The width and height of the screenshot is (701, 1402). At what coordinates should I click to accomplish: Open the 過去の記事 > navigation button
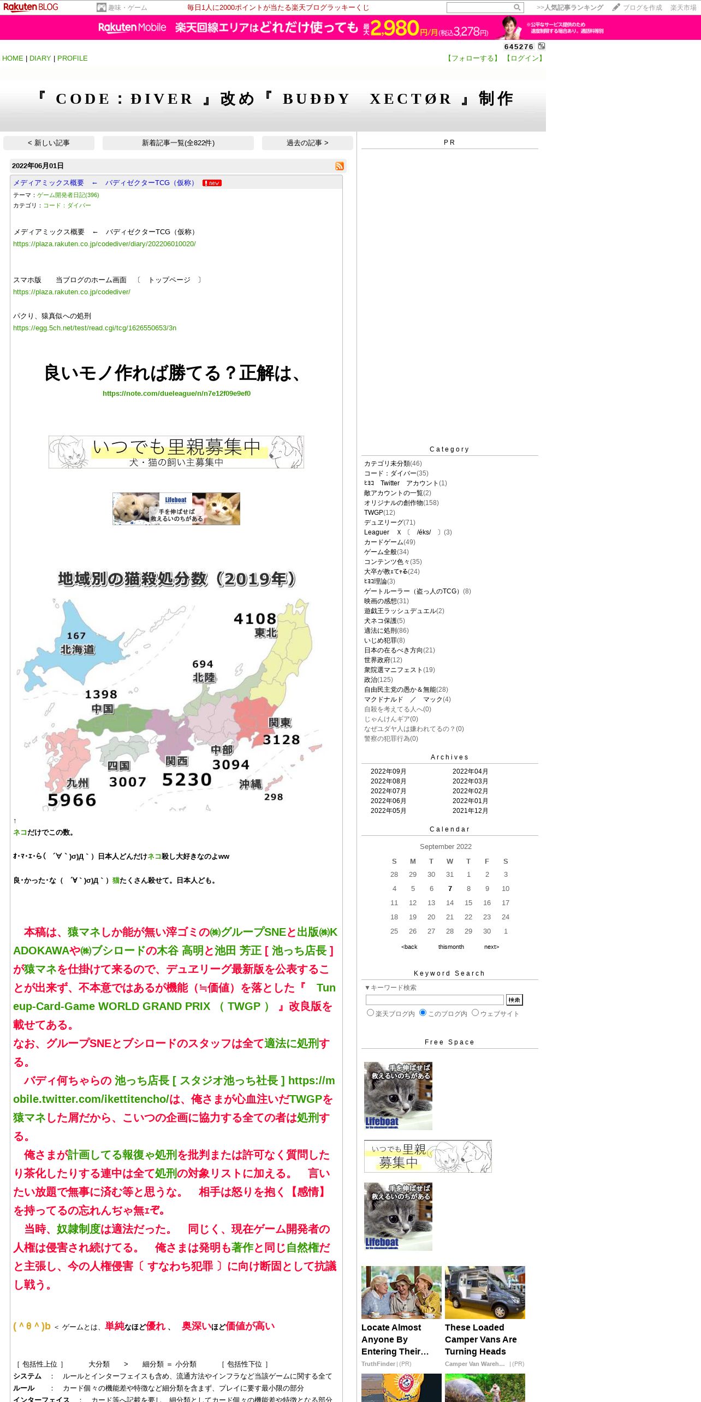[307, 143]
